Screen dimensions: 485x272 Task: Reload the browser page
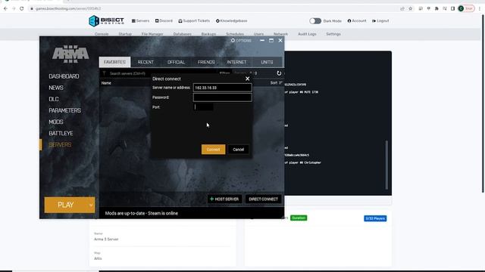tap(22, 8)
